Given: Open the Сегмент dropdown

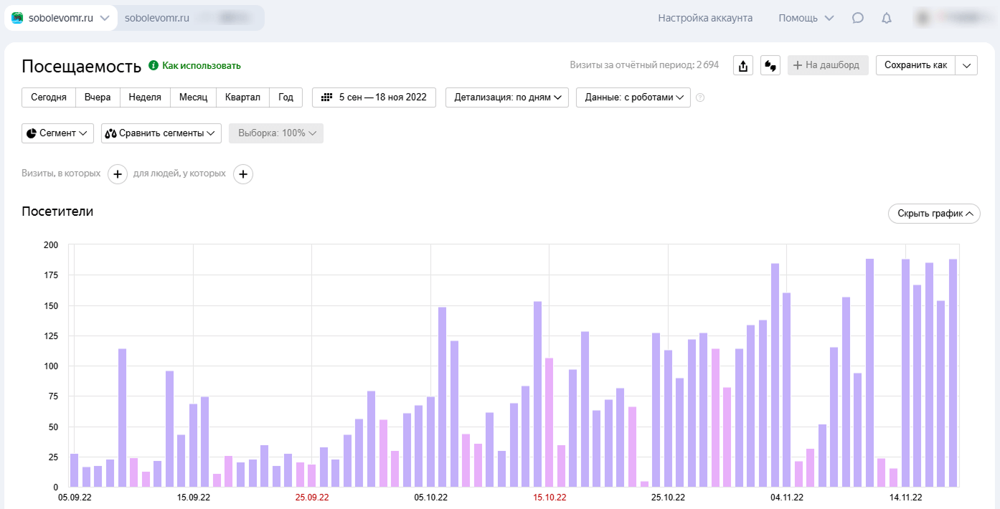Looking at the screenshot, I should (57, 133).
